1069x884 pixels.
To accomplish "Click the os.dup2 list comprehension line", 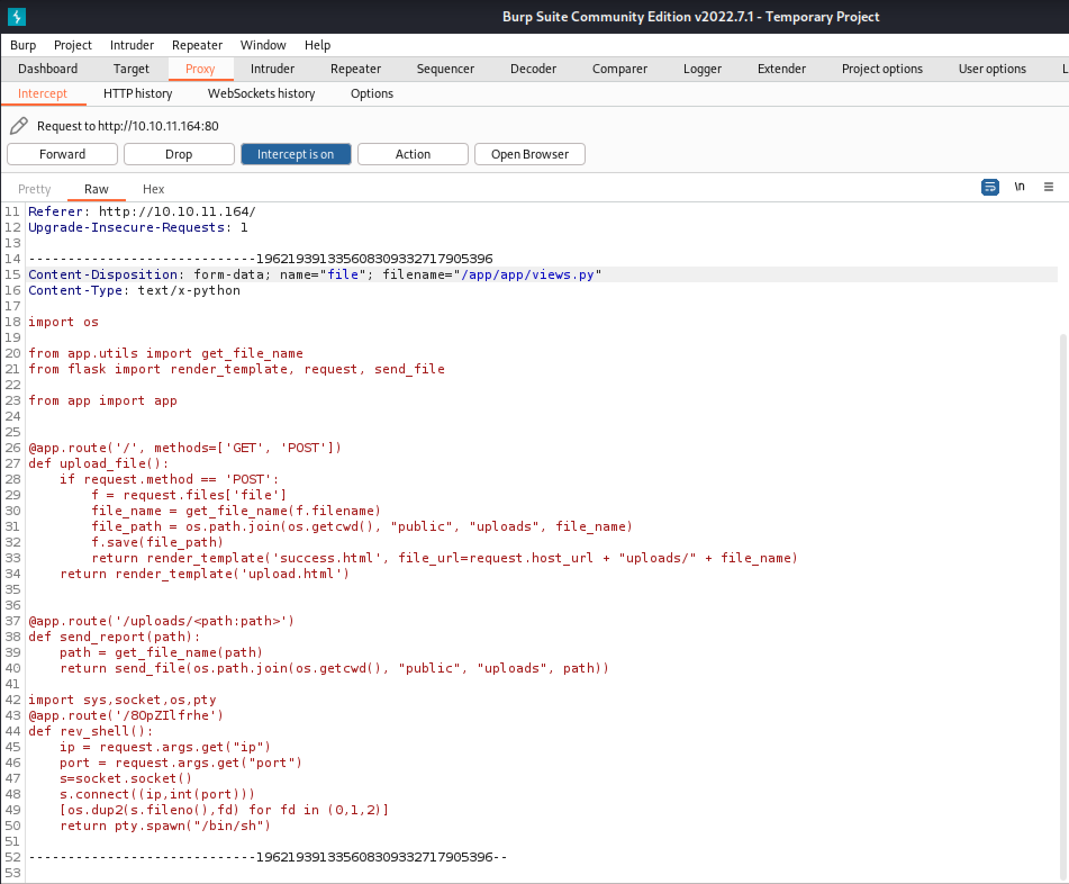I will click(224, 810).
